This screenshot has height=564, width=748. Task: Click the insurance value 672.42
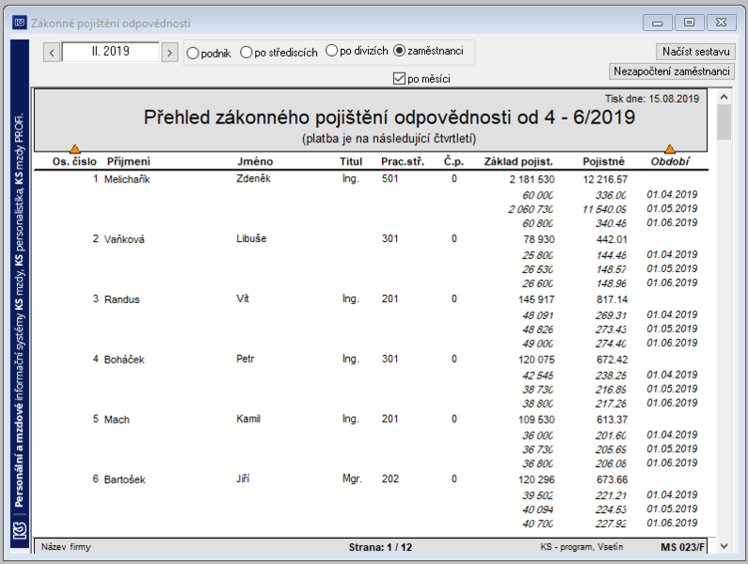612,360
